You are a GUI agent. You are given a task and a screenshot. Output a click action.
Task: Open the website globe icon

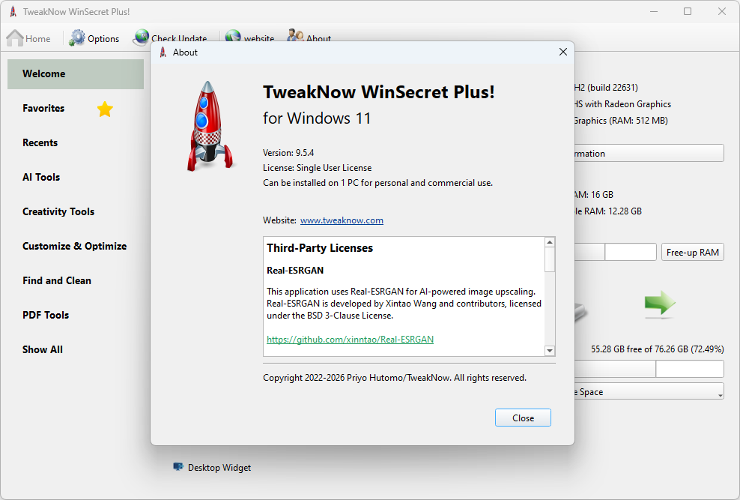tap(233, 37)
